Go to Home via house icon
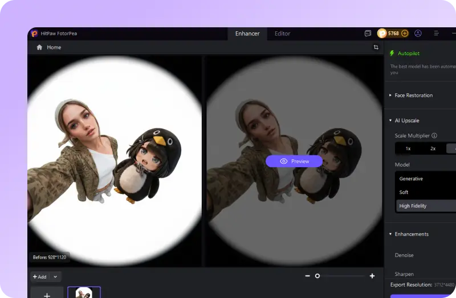 (39, 47)
